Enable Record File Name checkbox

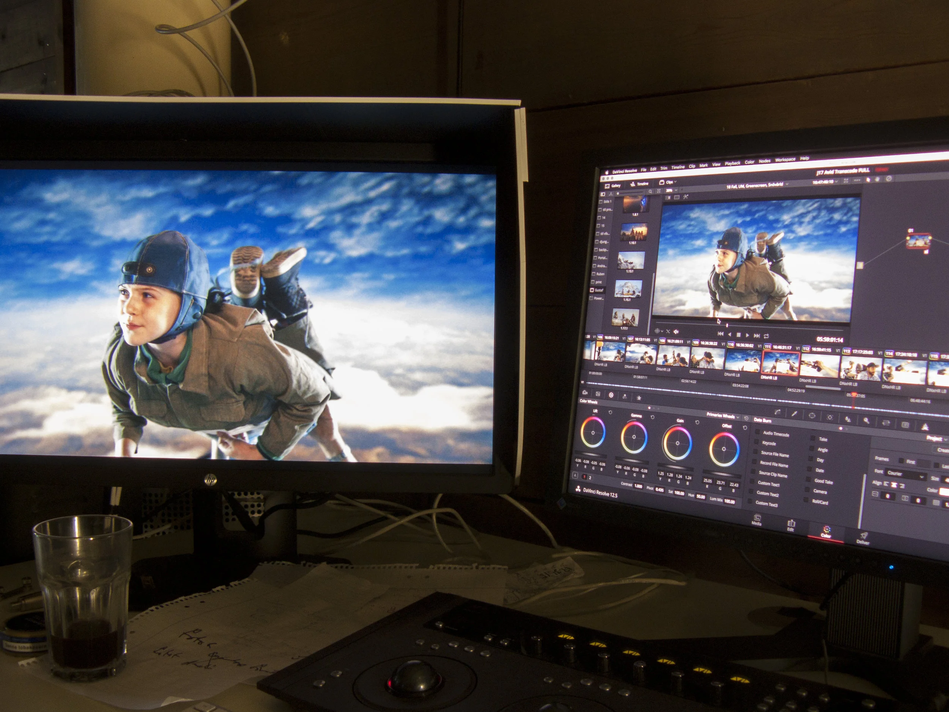point(754,461)
